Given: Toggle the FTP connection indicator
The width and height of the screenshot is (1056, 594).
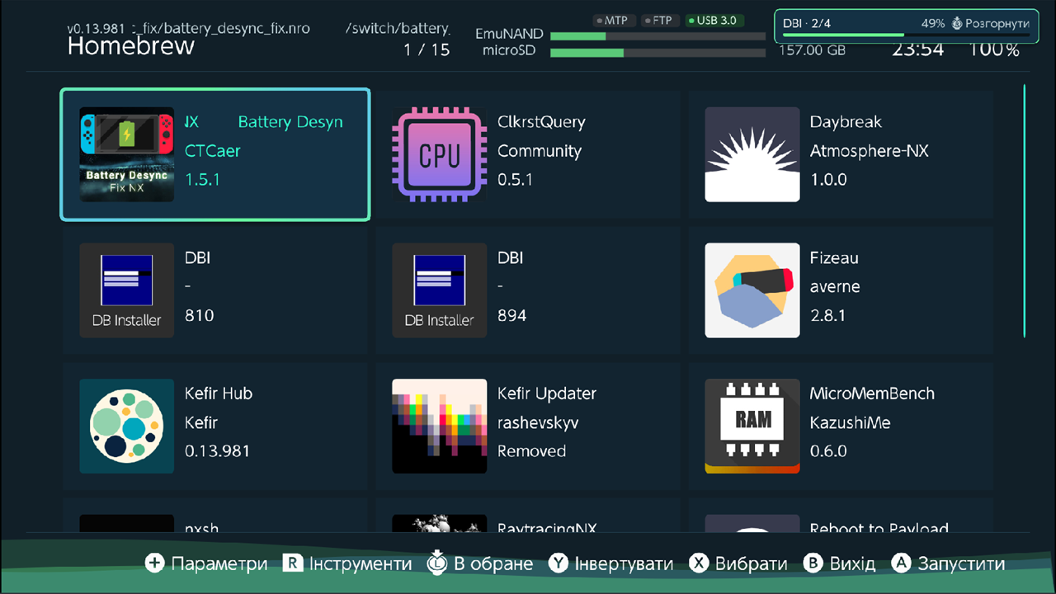Looking at the screenshot, I should pyautogui.click(x=658, y=20).
